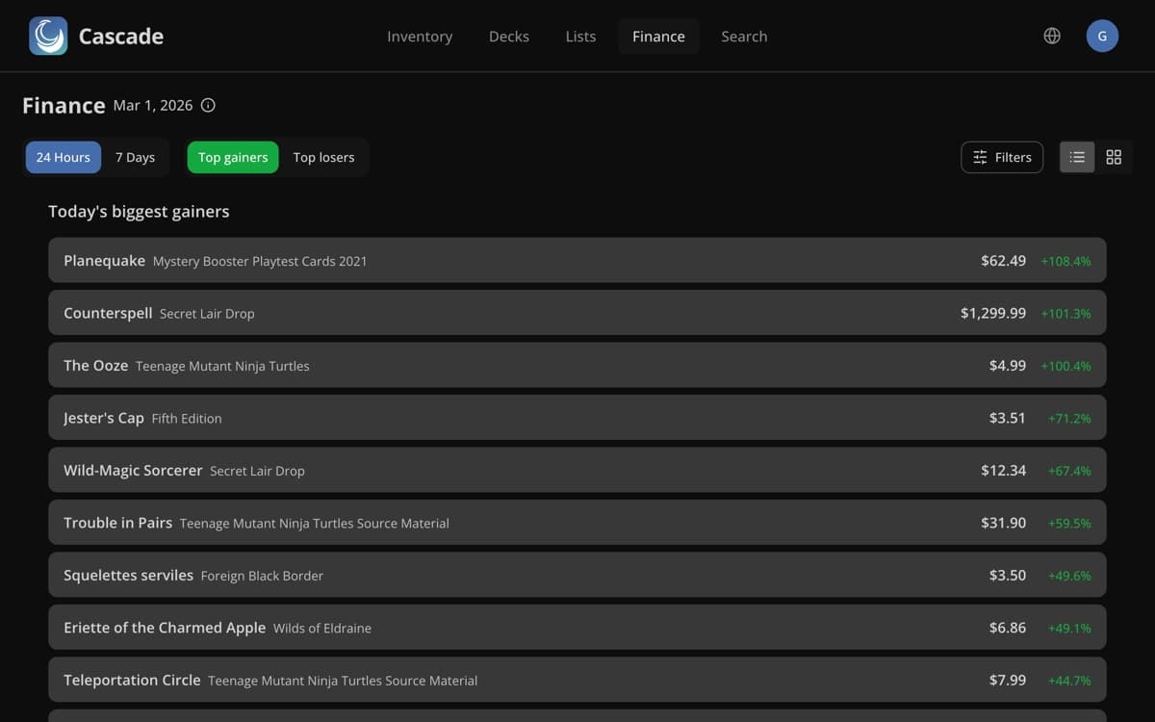Screen dimensions: 1155x722
Task: Open the Search page
Action: pyautogui.click(x=744, y=37)
